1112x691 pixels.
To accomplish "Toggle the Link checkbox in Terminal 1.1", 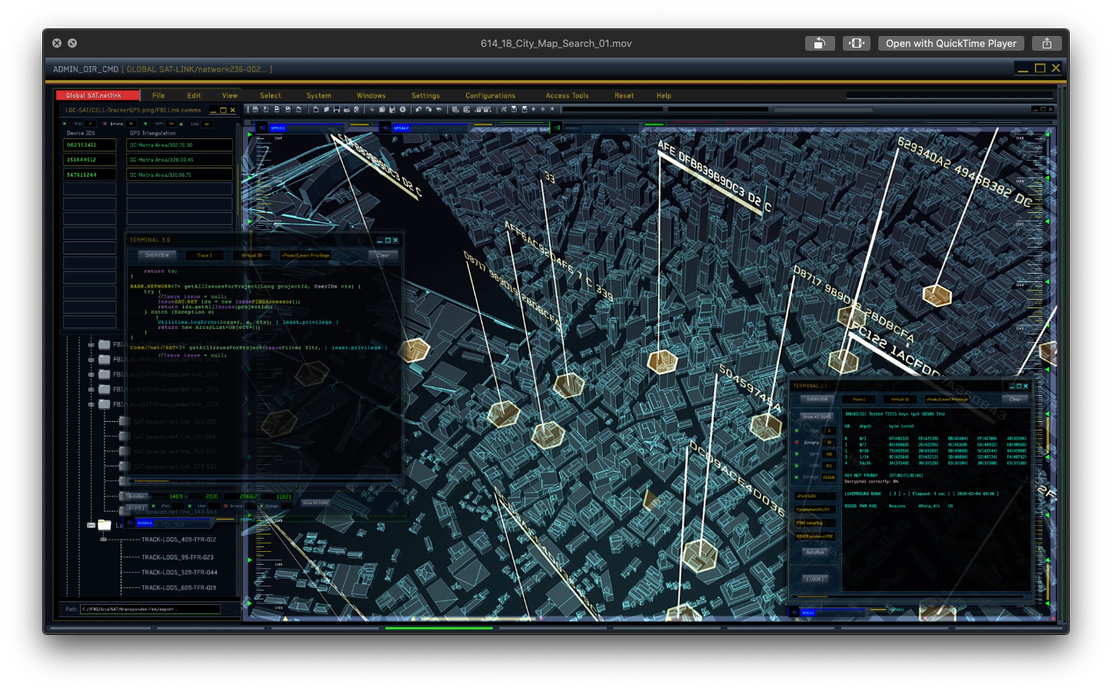I will 797,466.
